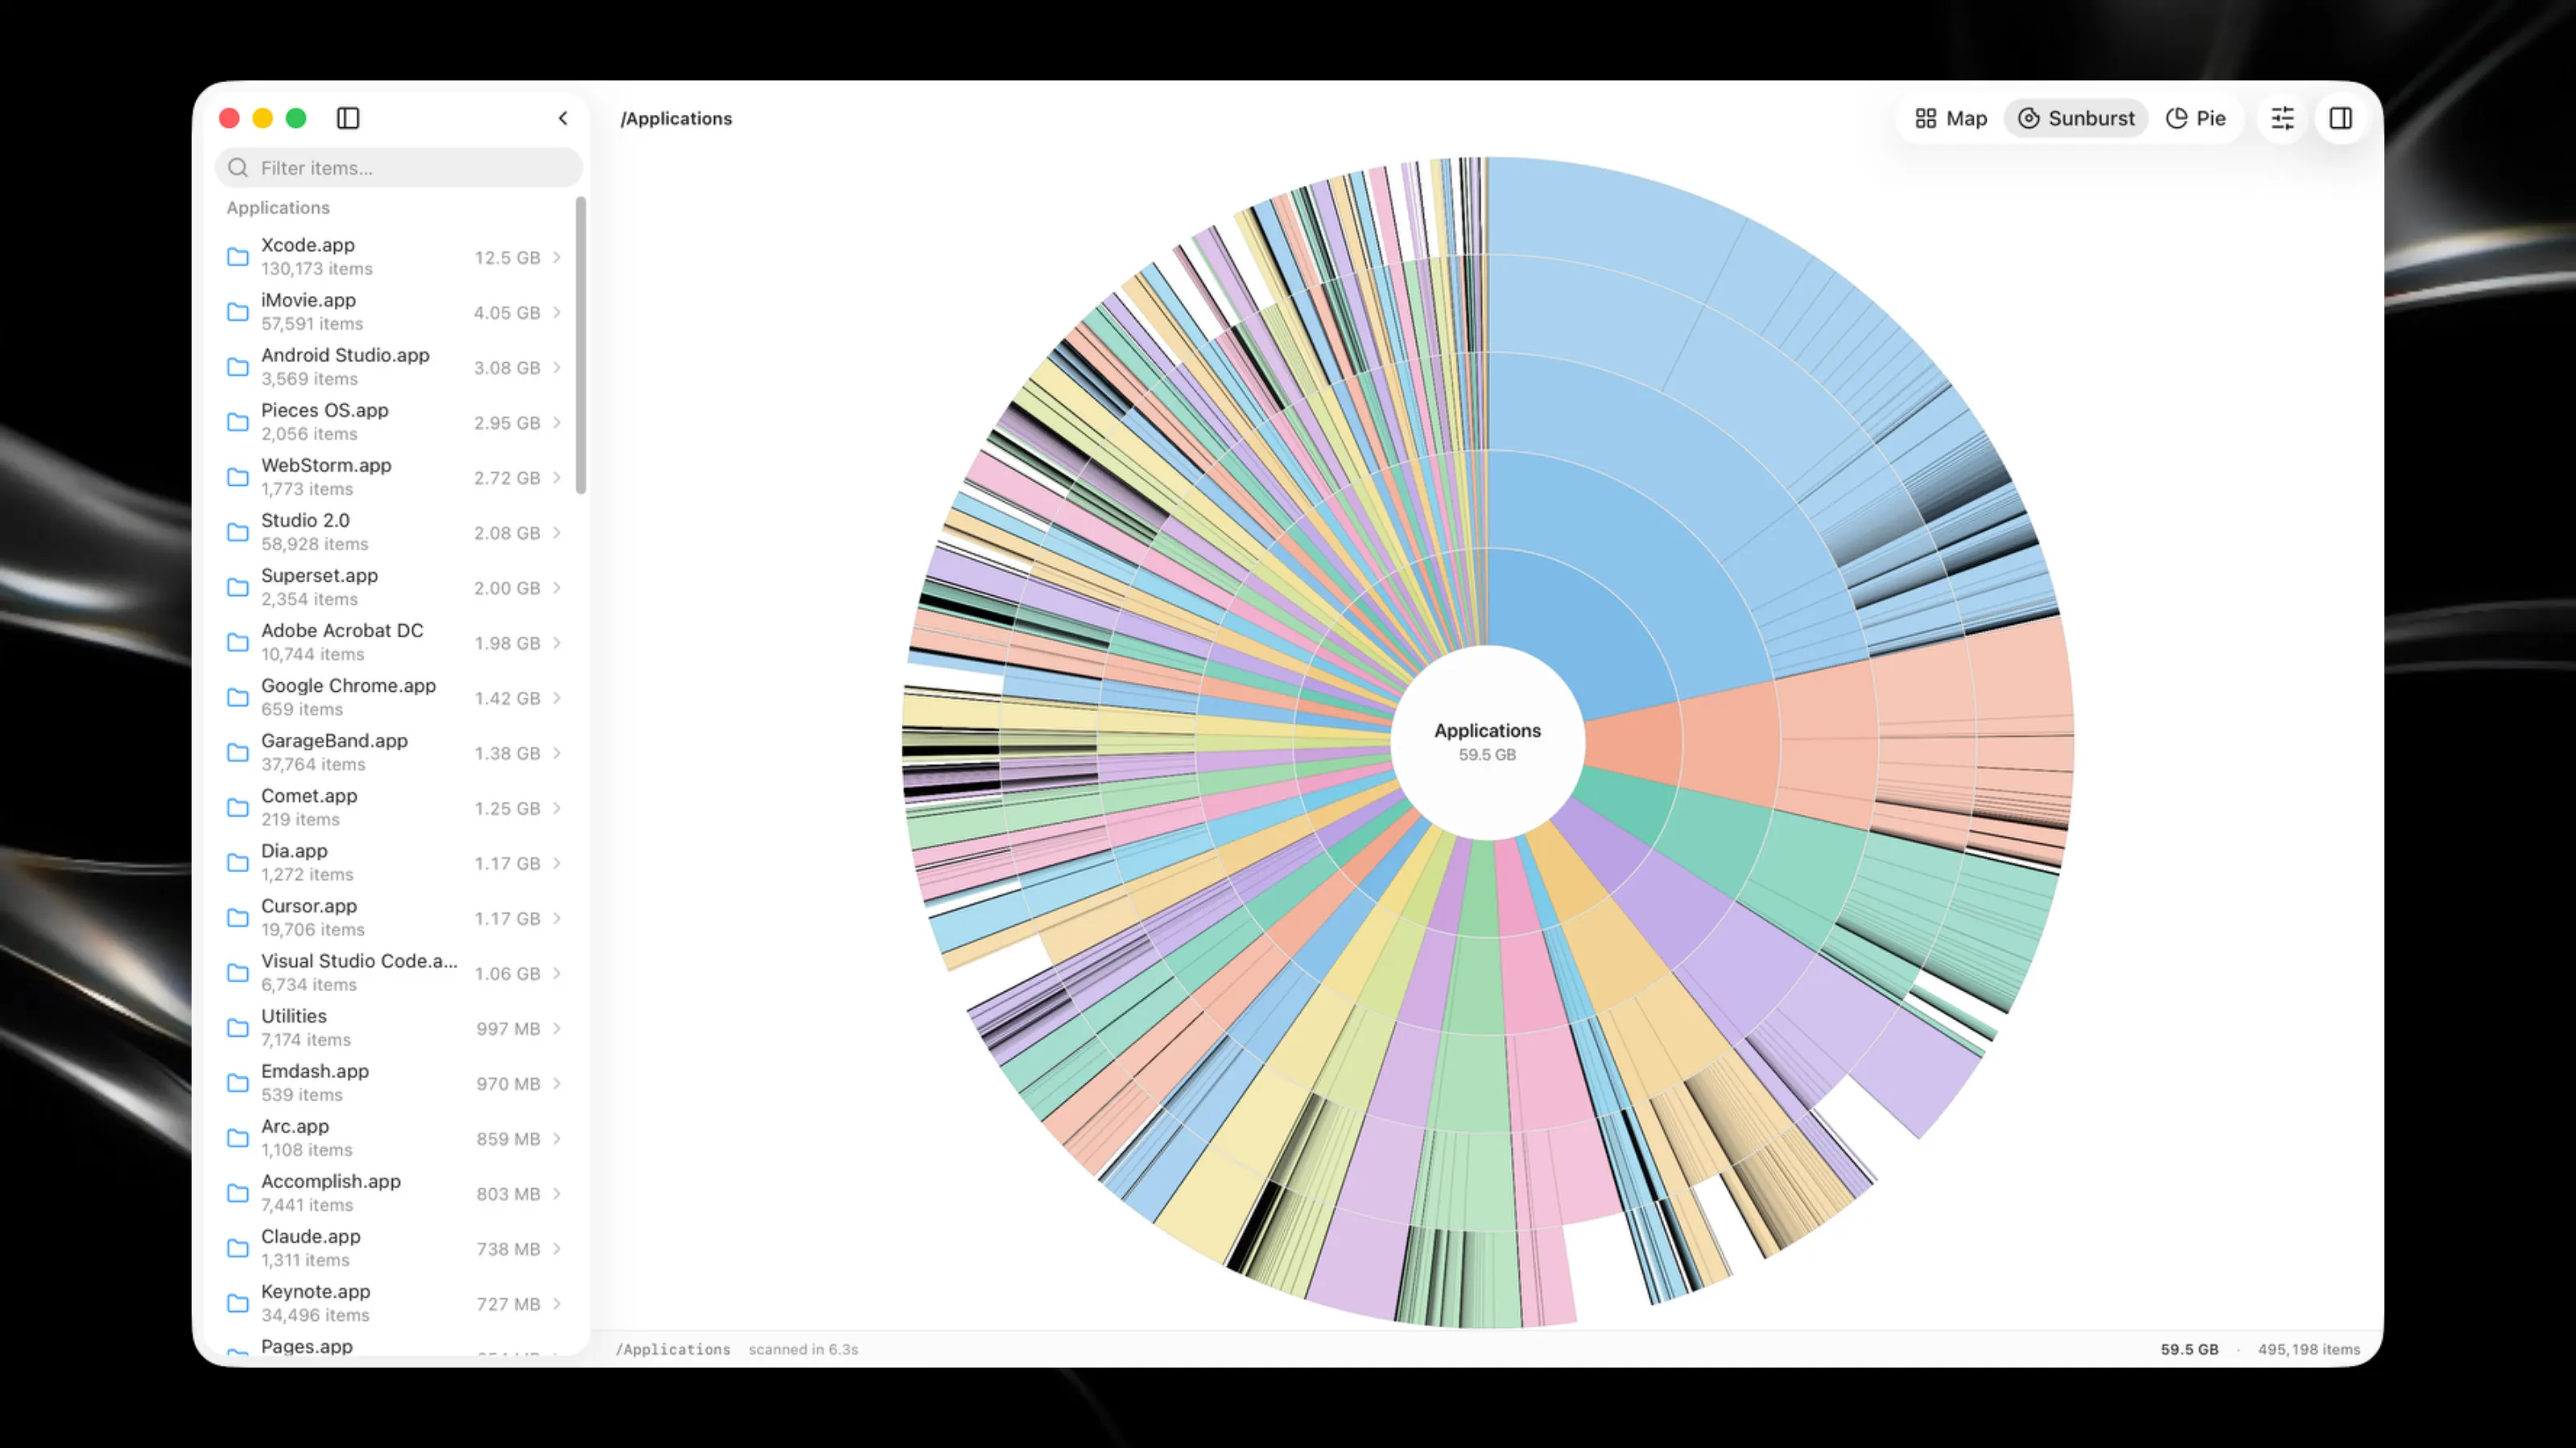Click the 738 MB Claude.app size
Viewport: 2576px width, 1448px height.
tap(508, 1248)
